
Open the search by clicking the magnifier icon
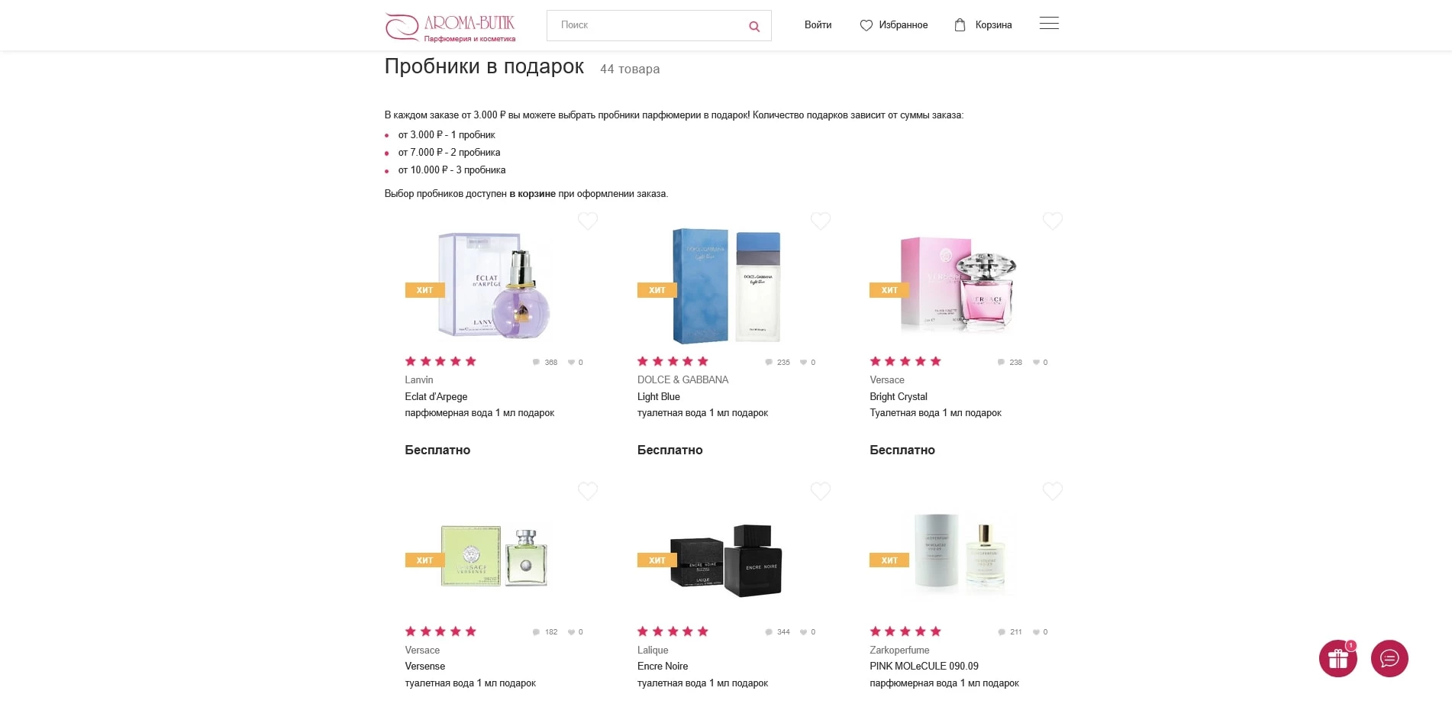[753, 25]
